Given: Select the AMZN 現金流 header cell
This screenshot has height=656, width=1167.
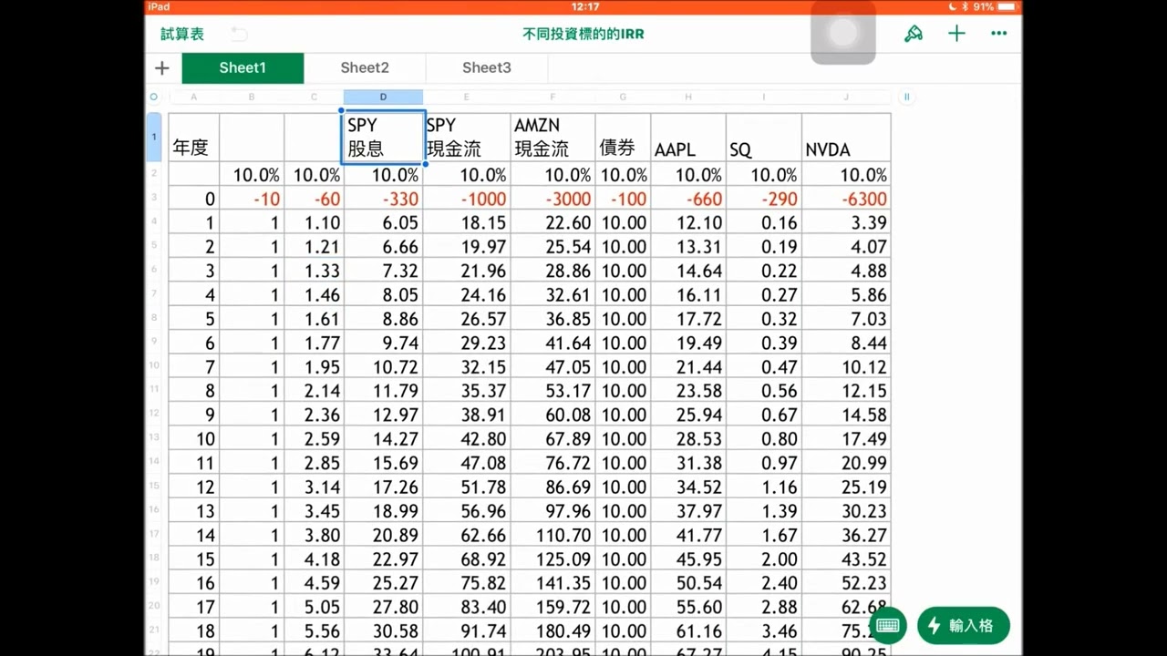Looking at the screenshot, I should [553, 138].
